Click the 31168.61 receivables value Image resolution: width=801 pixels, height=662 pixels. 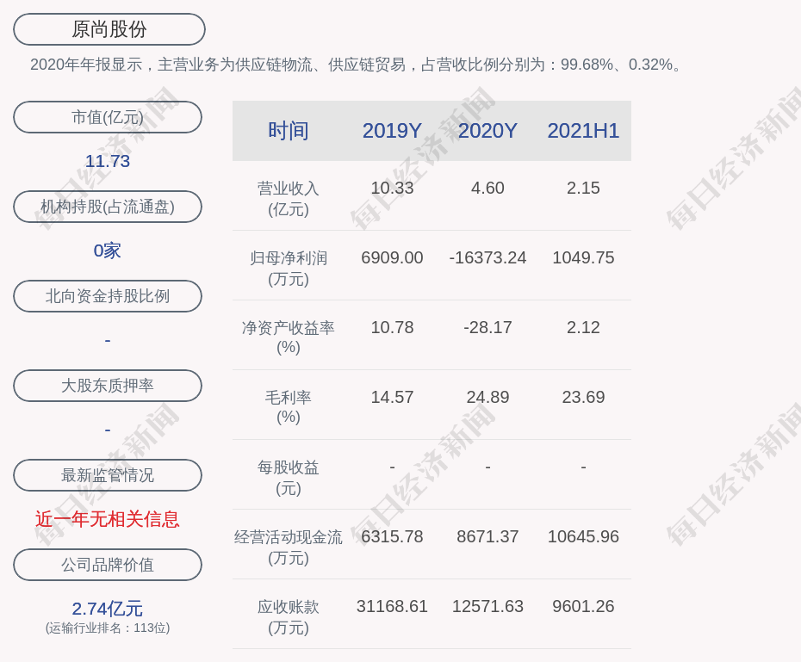pyautogui.click(x=392, y=606)
